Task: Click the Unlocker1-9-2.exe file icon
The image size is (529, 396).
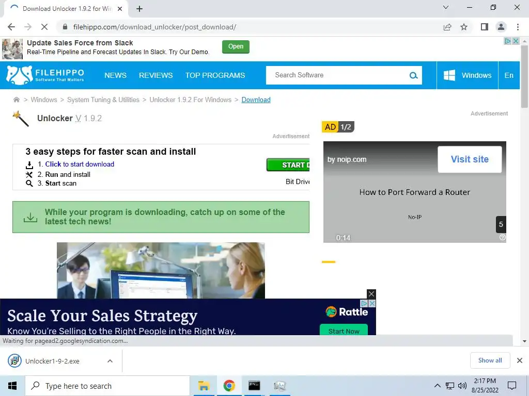Action: click(14, 360)
